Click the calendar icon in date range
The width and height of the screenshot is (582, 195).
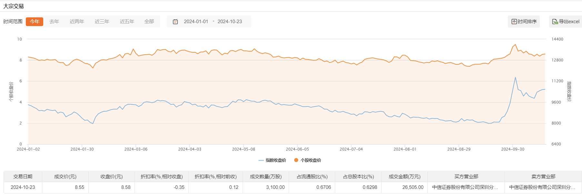click(x=176, y=22)
